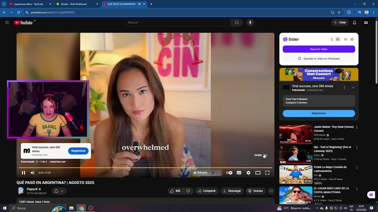Dislike the video

188,191
